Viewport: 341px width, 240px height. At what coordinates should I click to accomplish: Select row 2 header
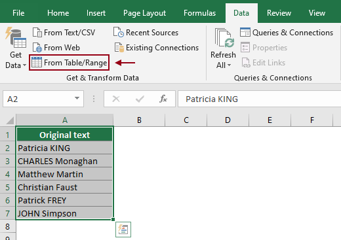click(8, 148)
